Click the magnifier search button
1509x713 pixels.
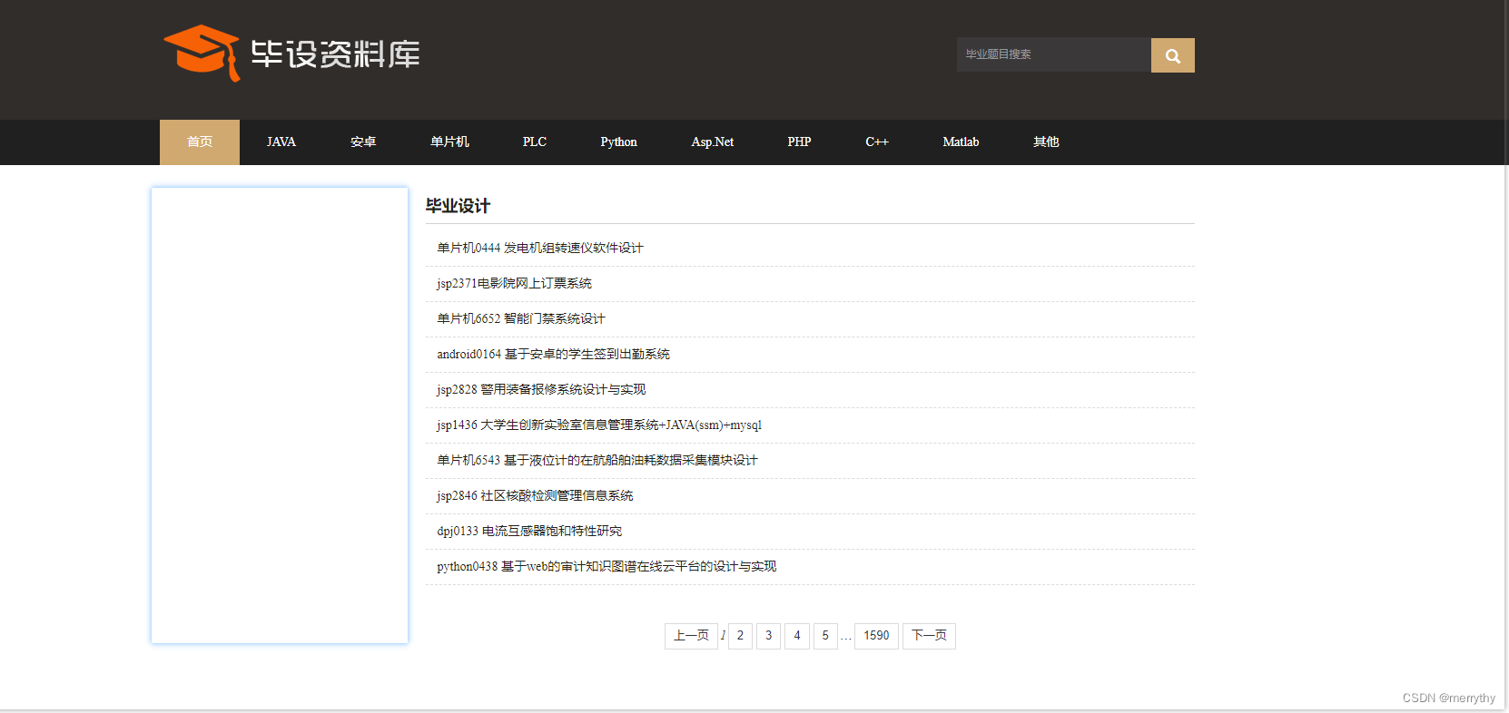pos(1173,55)
